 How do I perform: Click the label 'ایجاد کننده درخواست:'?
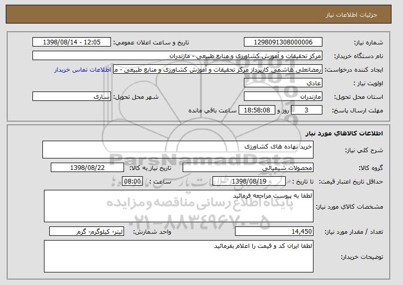coord(354,70)
